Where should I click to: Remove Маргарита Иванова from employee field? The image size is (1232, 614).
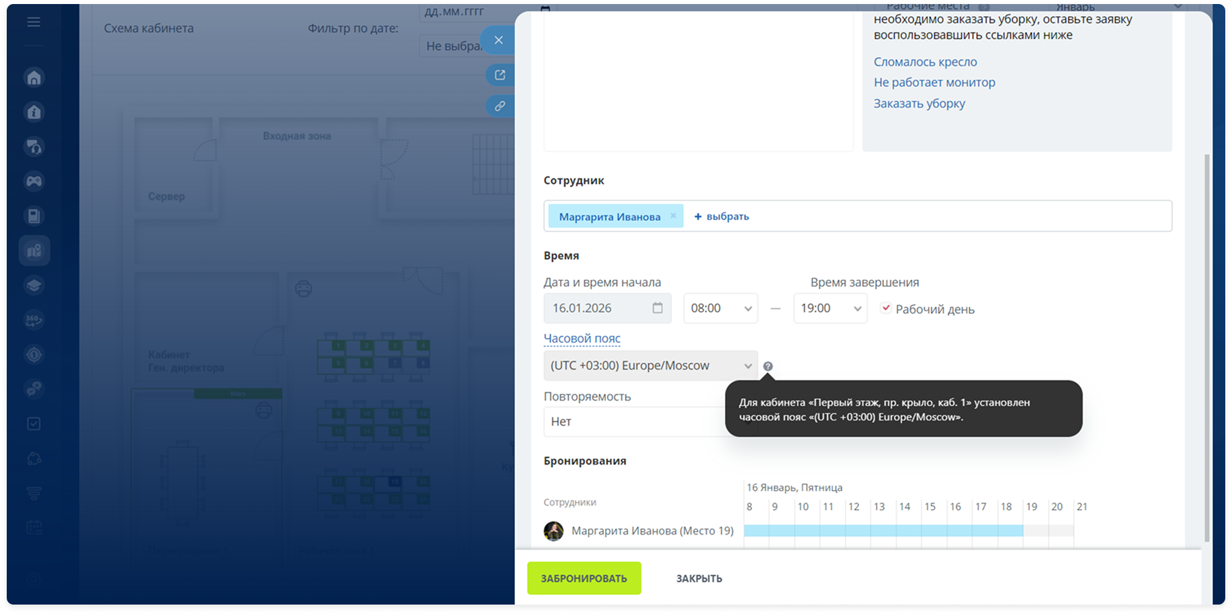coord(673,216)
